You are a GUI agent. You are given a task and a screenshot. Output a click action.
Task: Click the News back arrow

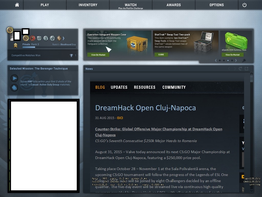click(229, 69)
